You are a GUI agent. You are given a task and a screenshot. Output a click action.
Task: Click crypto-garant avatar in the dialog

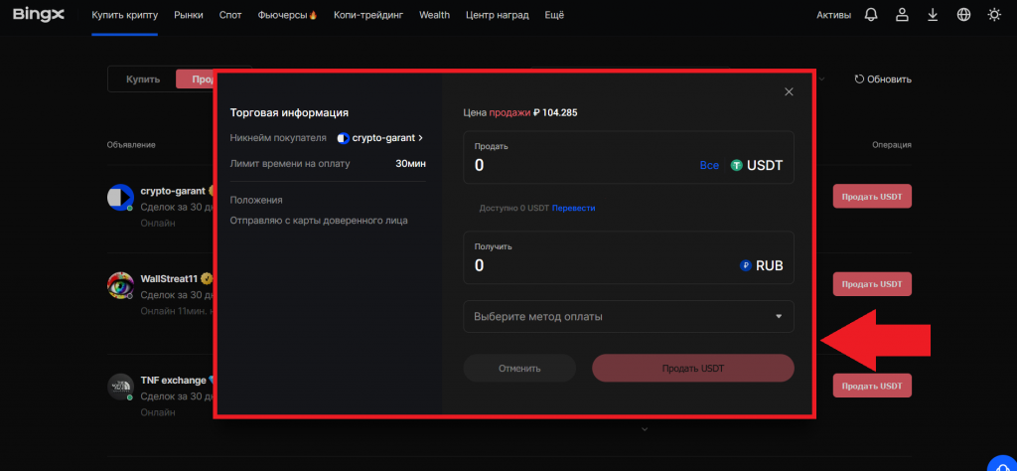tap(343, 138)
